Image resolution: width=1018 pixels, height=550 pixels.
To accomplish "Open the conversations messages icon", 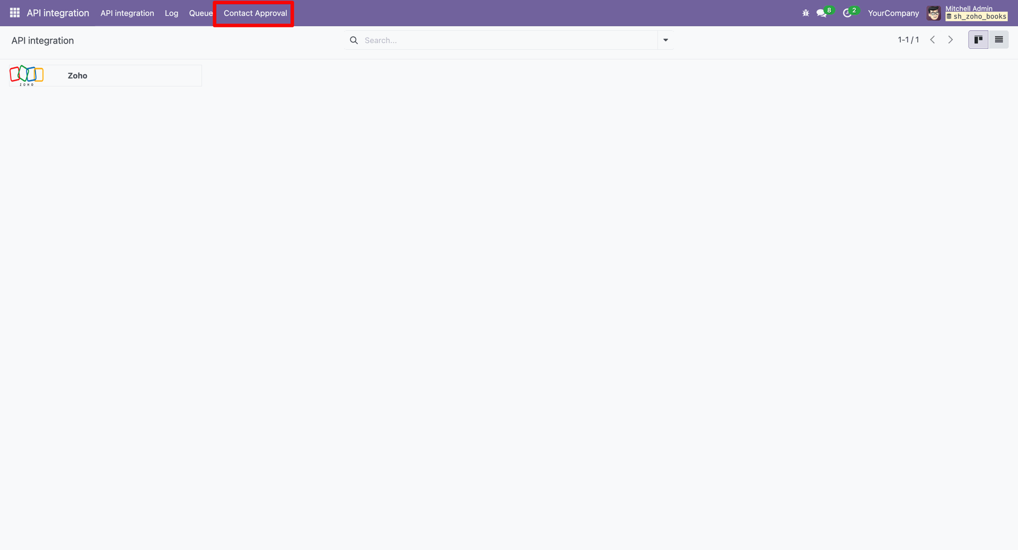I will [x=822, y=13].
